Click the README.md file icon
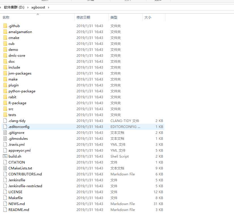Viewport: 234px width, 220px height. 5,210
